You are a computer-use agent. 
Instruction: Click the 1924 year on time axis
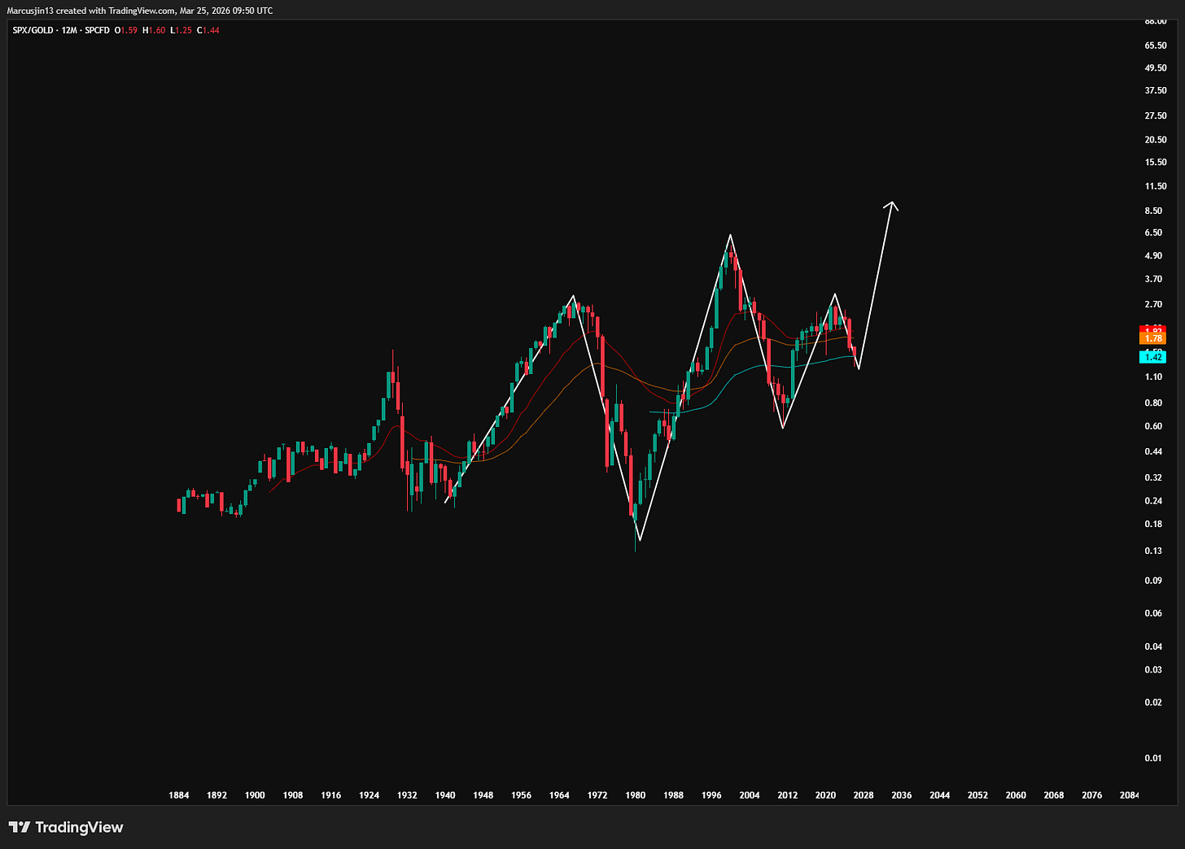(369, 795)
